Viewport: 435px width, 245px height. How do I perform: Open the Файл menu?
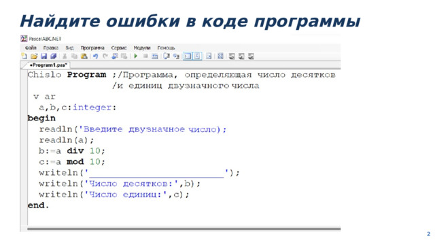click(31, 48)
